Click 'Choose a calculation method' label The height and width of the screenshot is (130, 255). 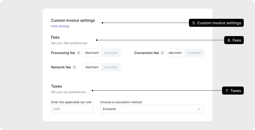click(121, 102)
